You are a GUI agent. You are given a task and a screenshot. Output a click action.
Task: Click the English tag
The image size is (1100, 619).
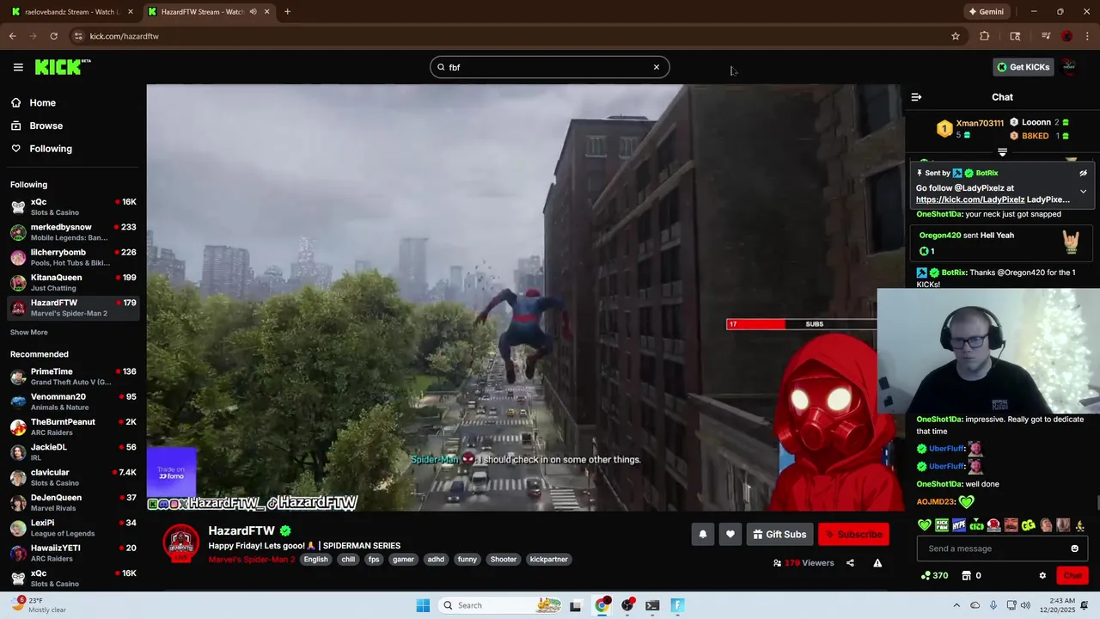click(x=315, y=560)
